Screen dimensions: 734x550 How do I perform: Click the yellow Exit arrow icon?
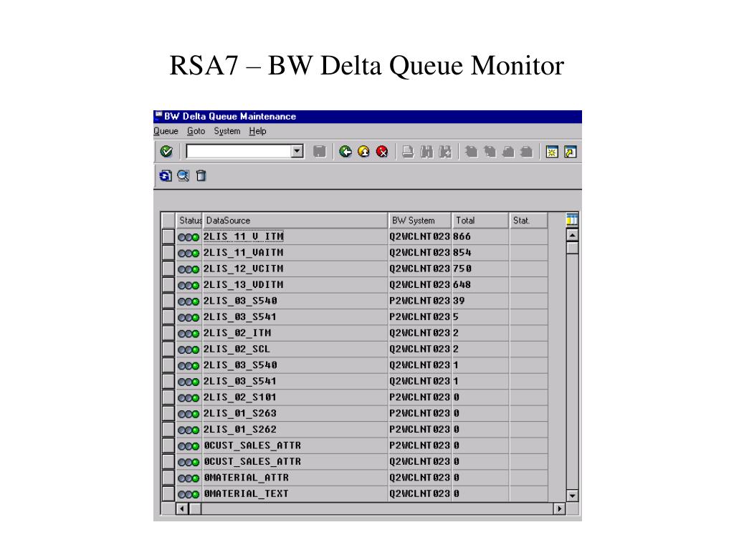(363, 152)
